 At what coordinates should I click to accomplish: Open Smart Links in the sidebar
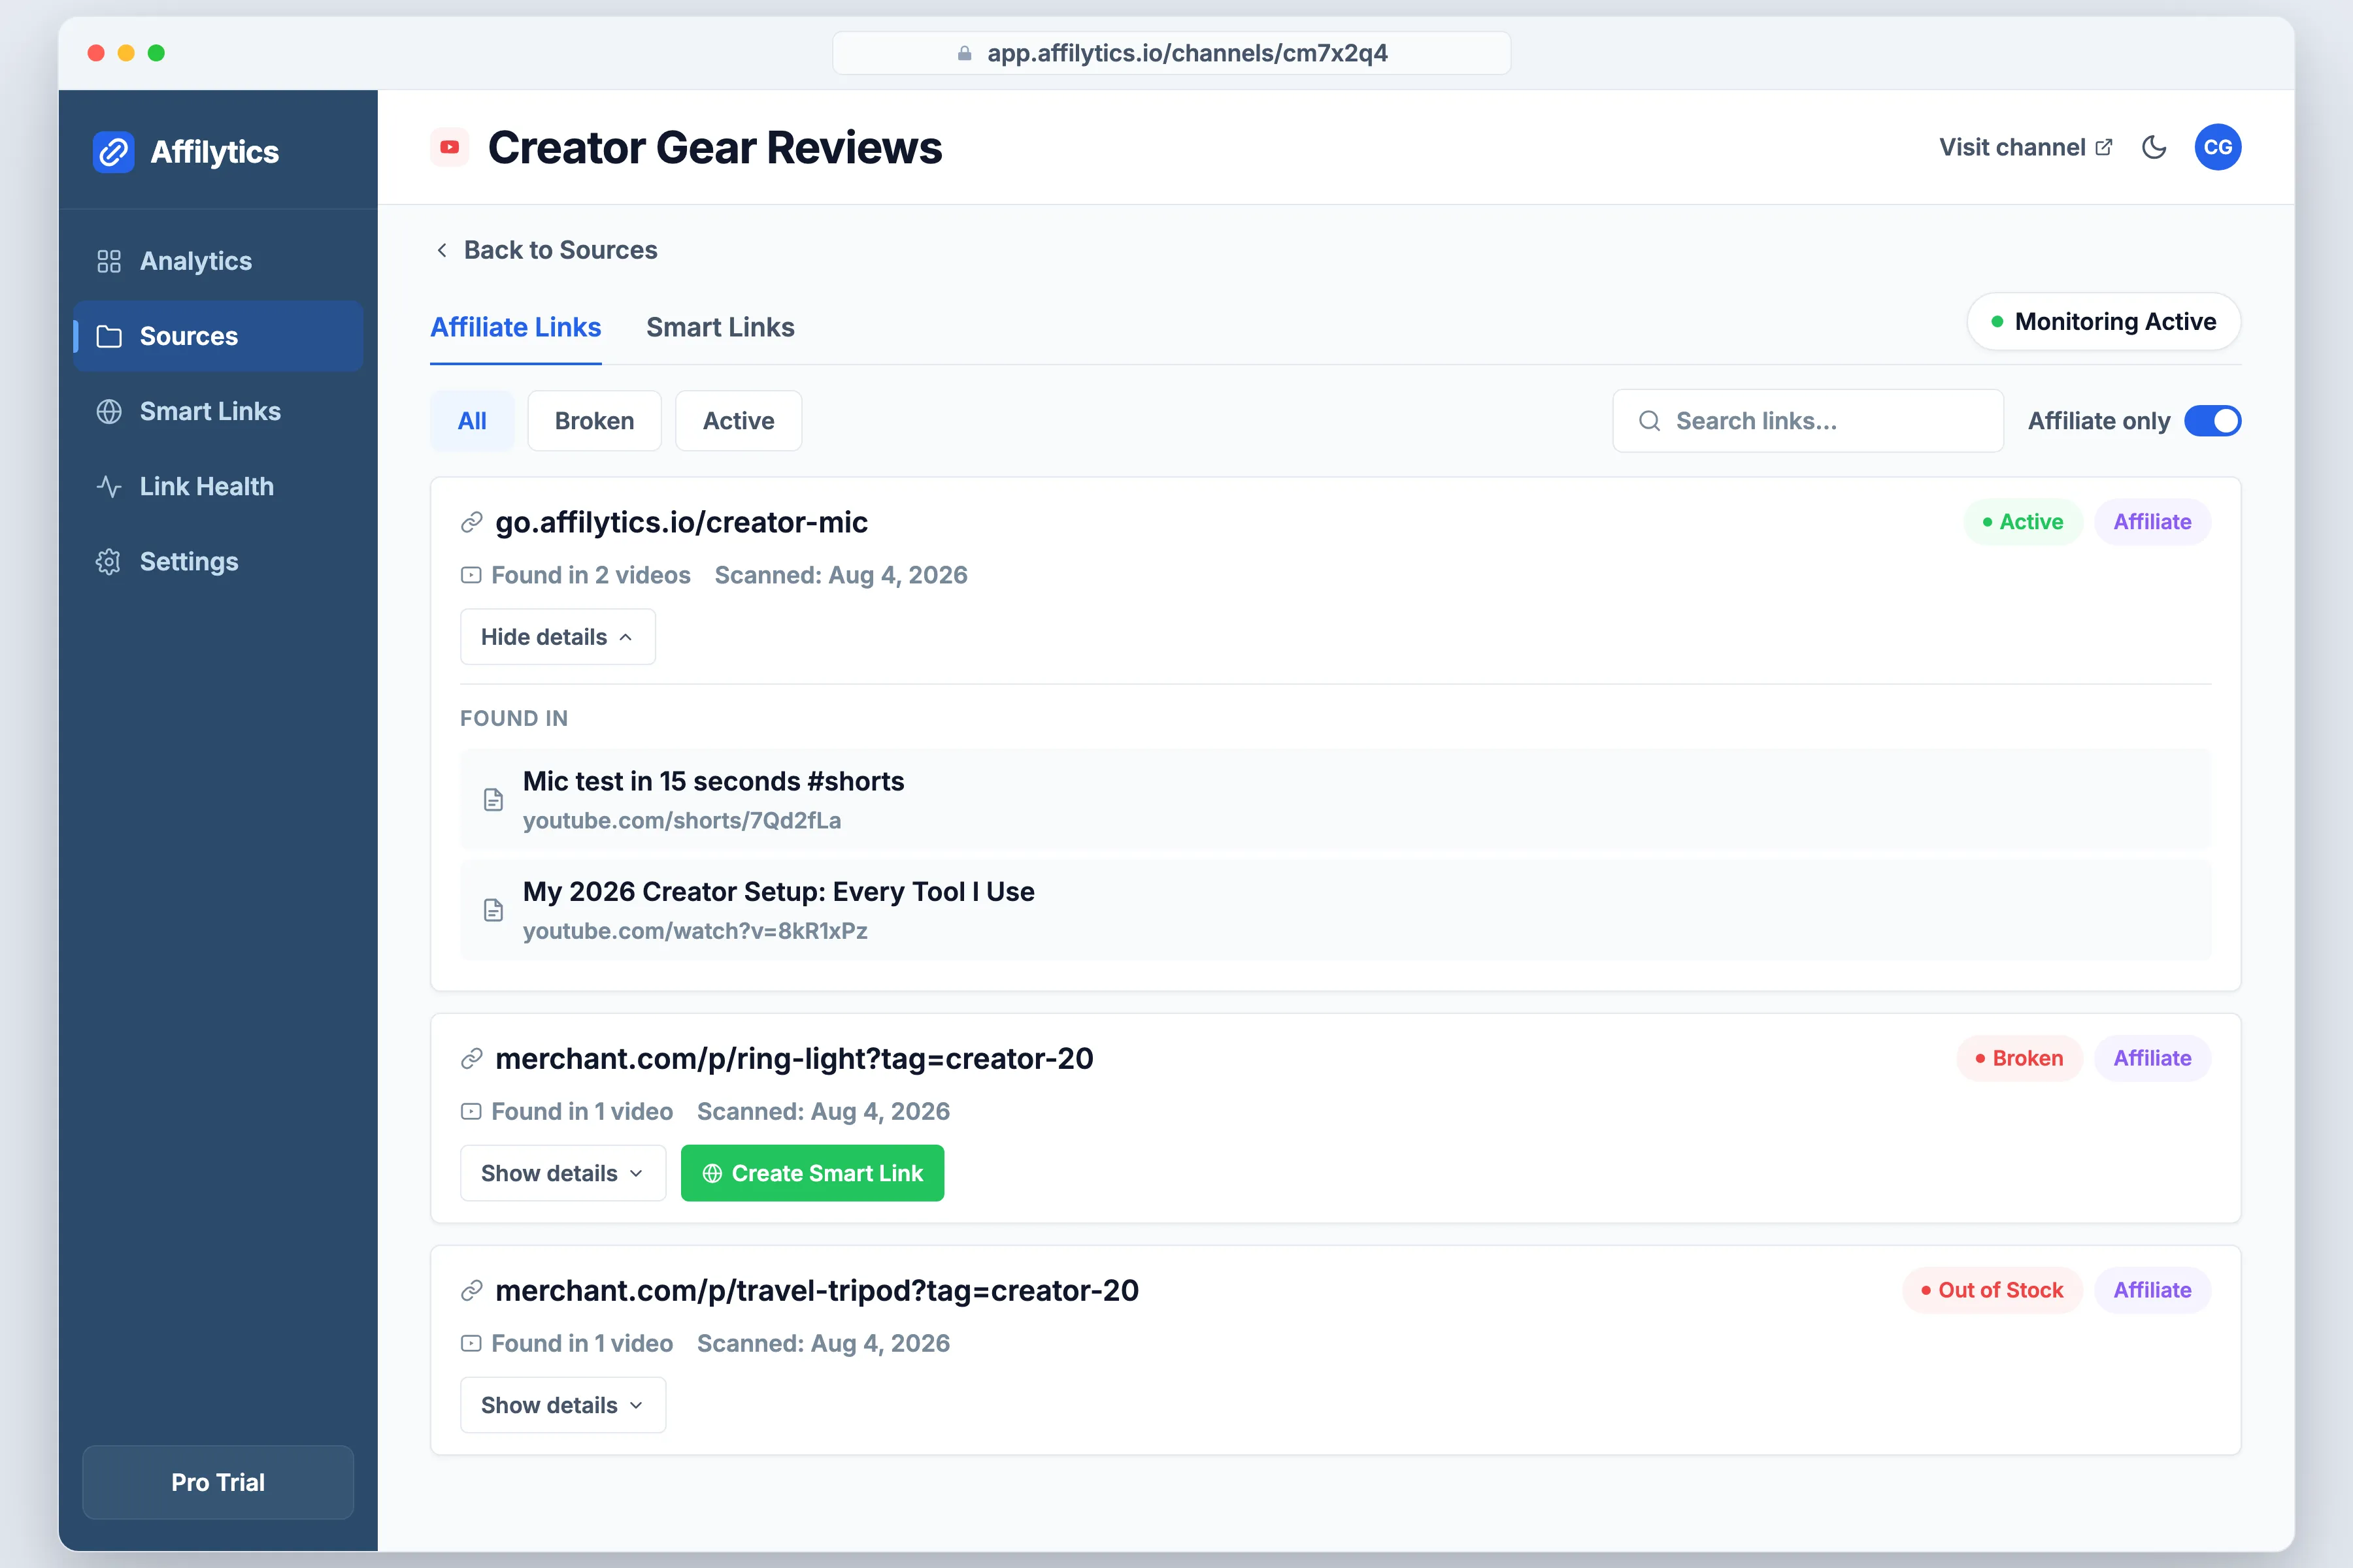point(218,411)
